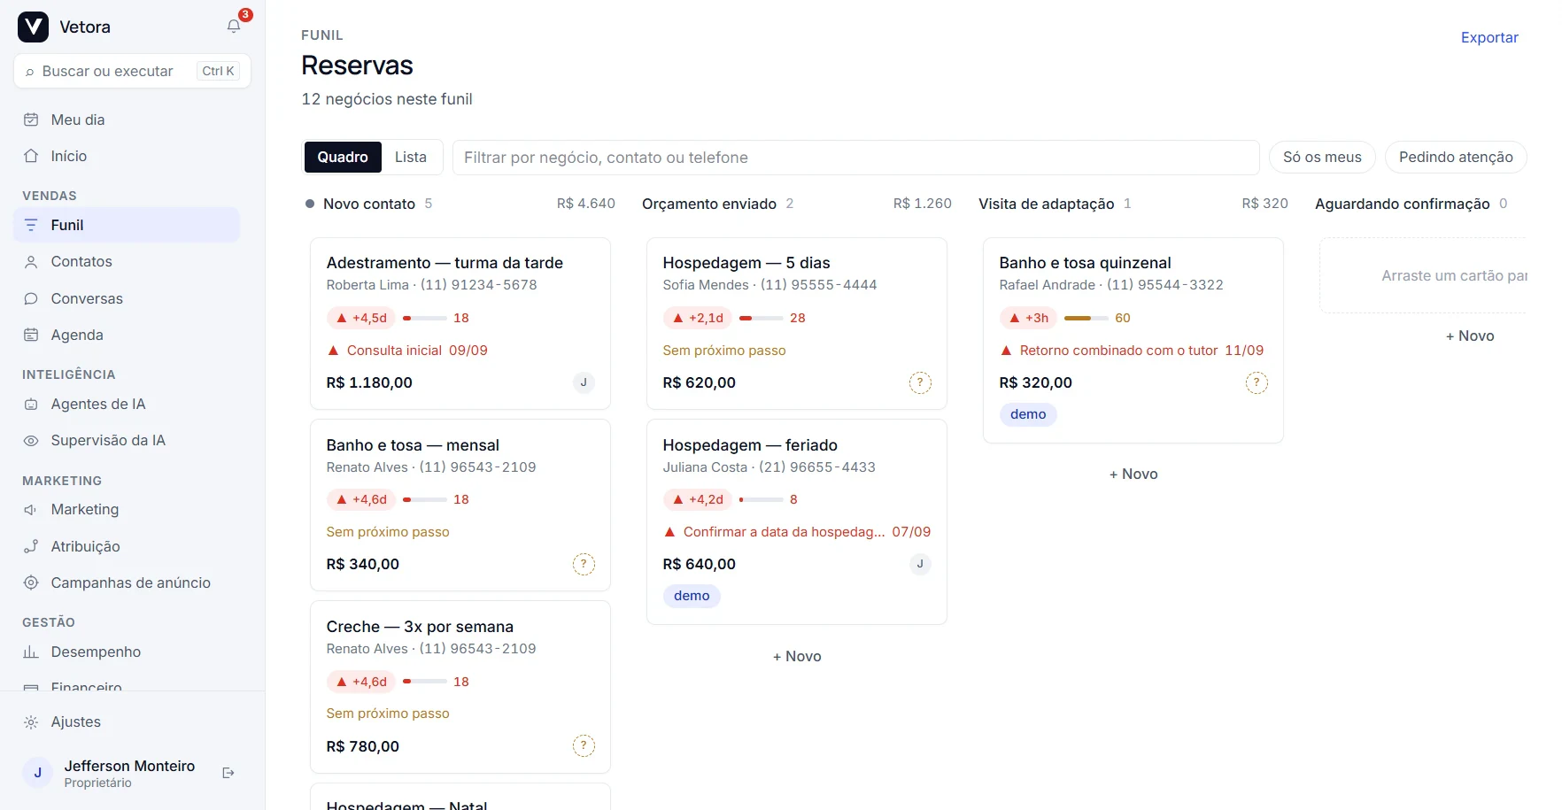Click the J owner avatar on Hospedagem — feriado card
The width and height of the screenshot is (1562, 810).
[x=920, y=564]
